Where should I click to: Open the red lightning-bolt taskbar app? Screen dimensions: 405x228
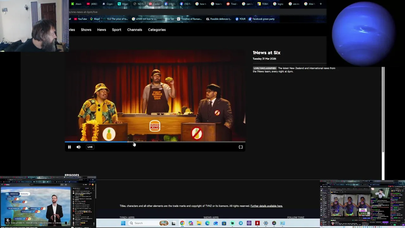(x=257, y=223)
